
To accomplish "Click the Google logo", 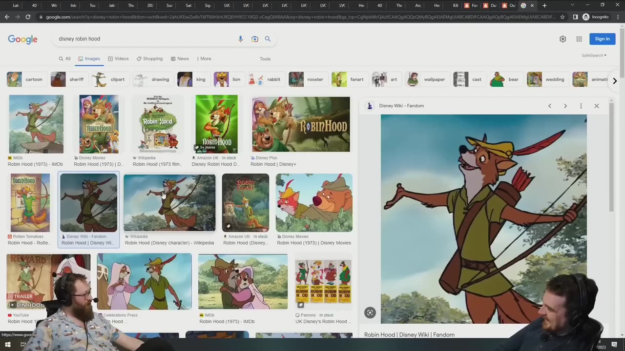I will pyautogui.click(x=22, y=39).
